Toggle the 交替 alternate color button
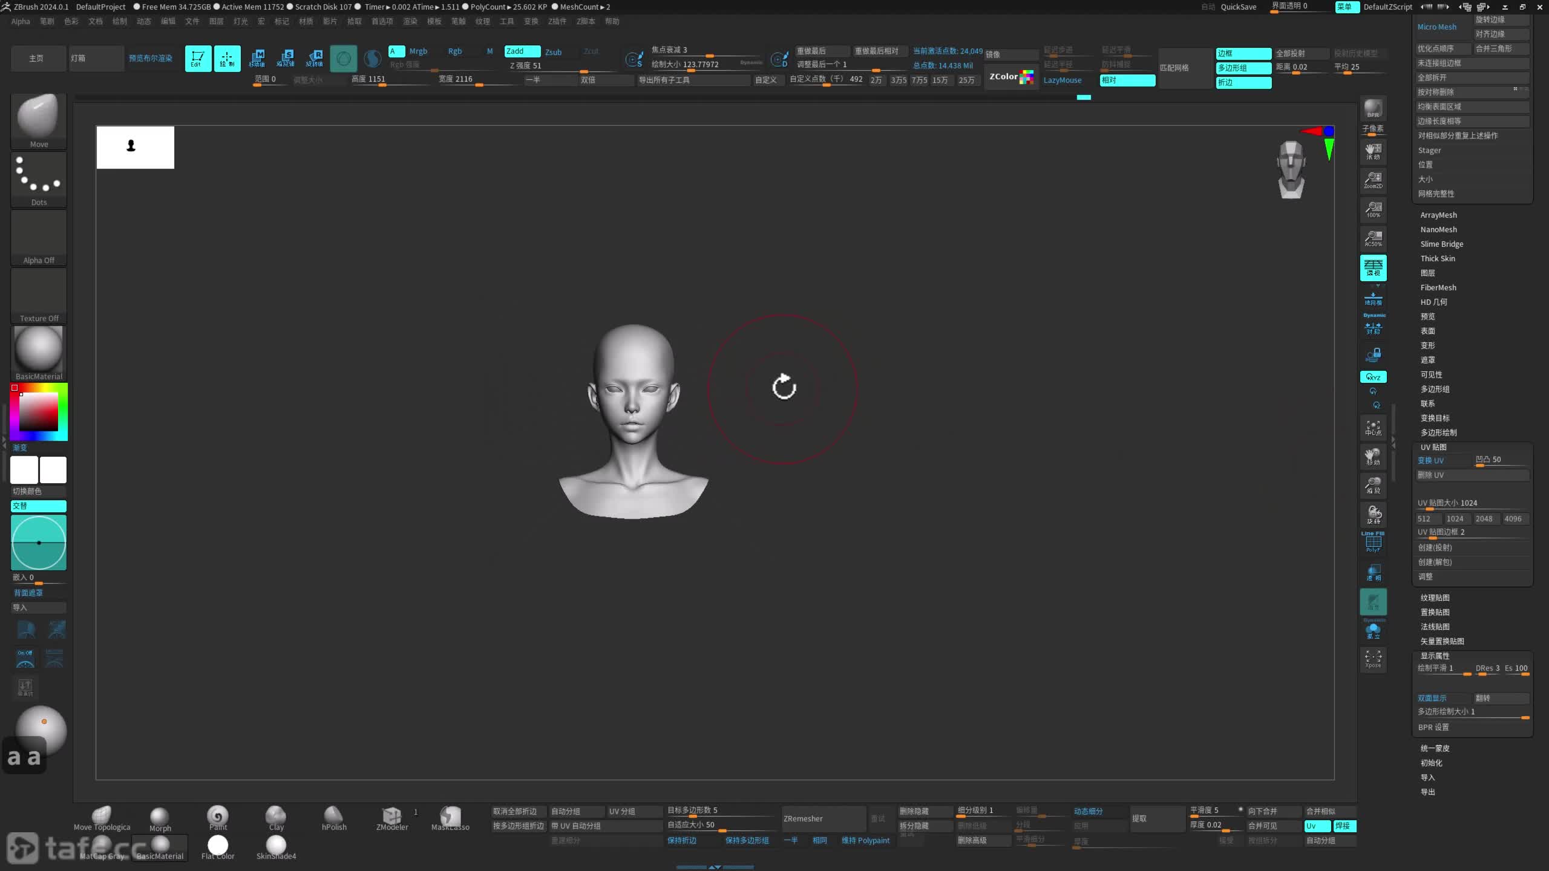1549x871 pixels. (x=39, y=506)
